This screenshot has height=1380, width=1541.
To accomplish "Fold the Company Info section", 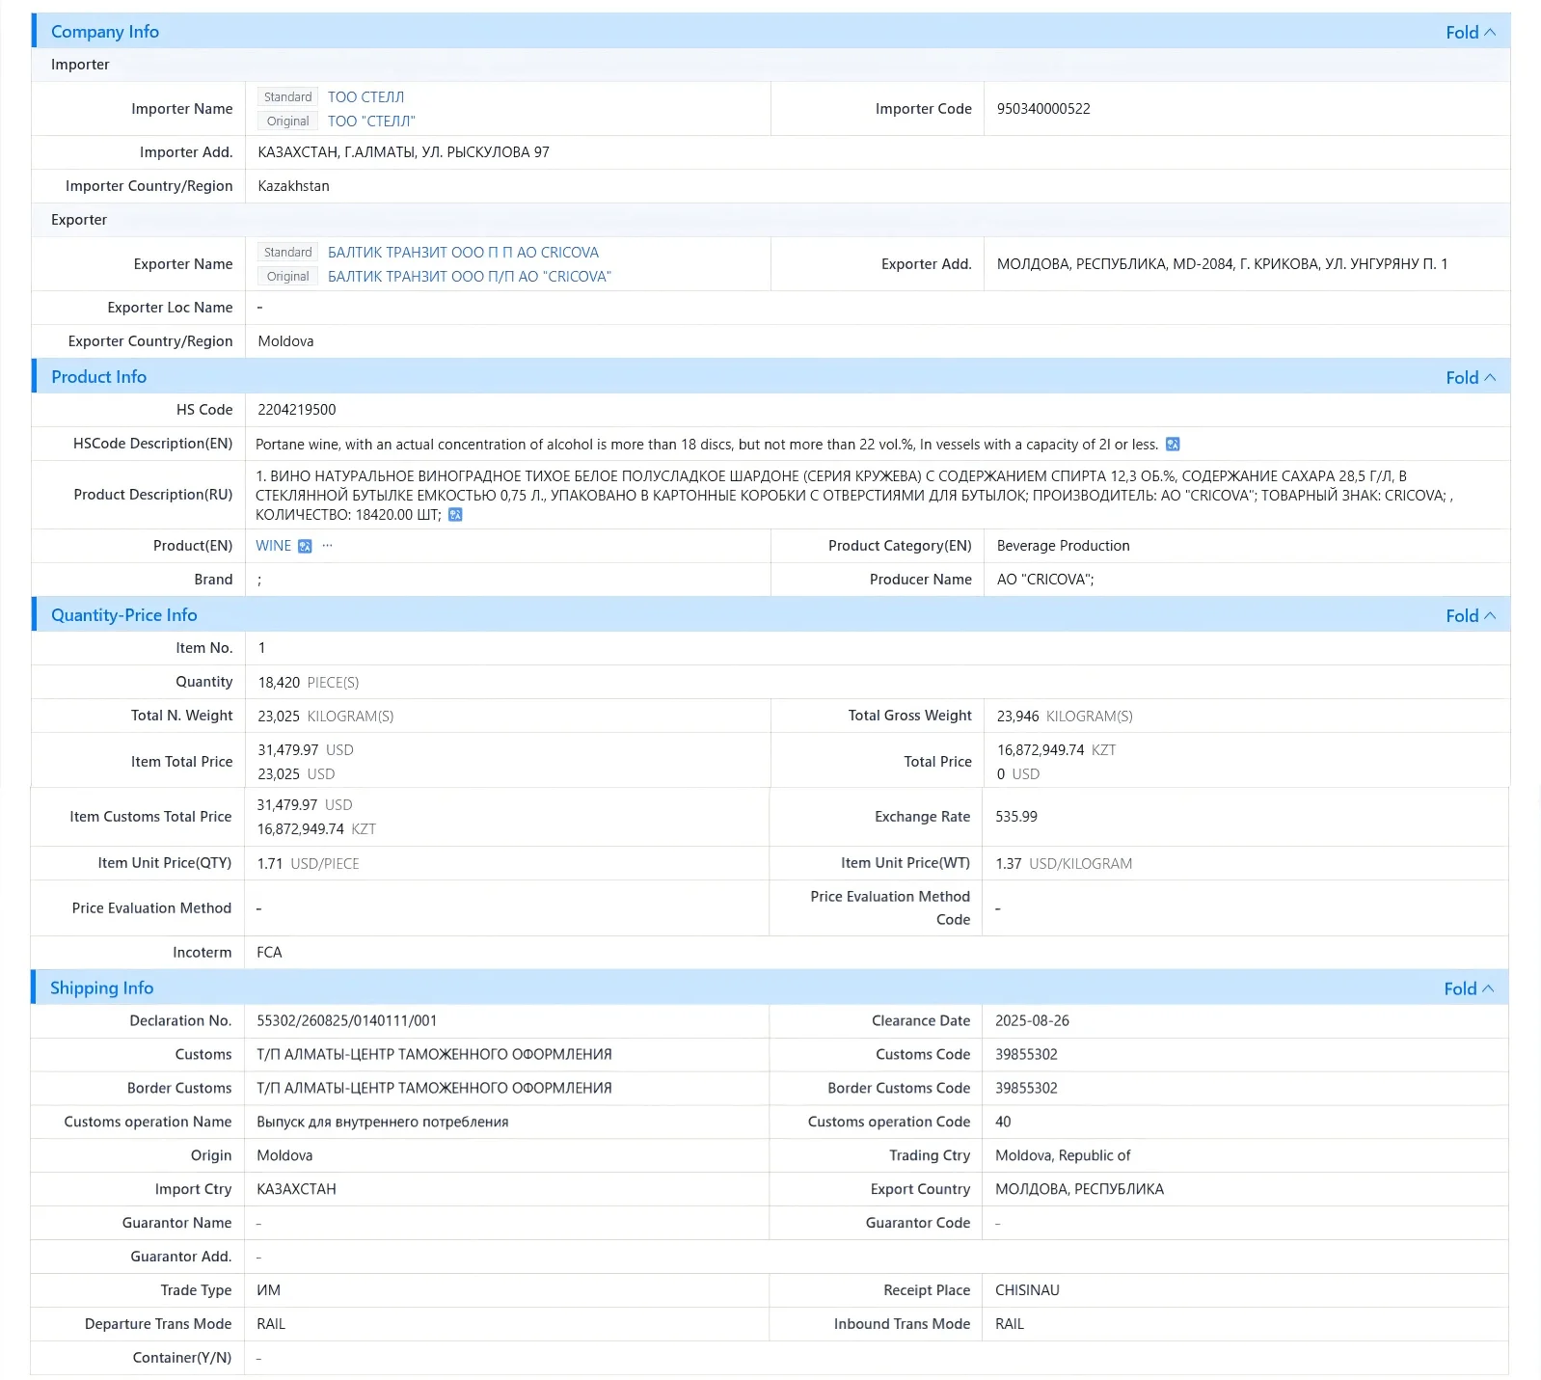I will coord(1470,32).
